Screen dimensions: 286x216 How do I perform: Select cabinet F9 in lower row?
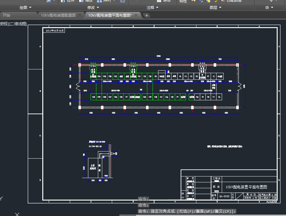[x=203, y=97]
